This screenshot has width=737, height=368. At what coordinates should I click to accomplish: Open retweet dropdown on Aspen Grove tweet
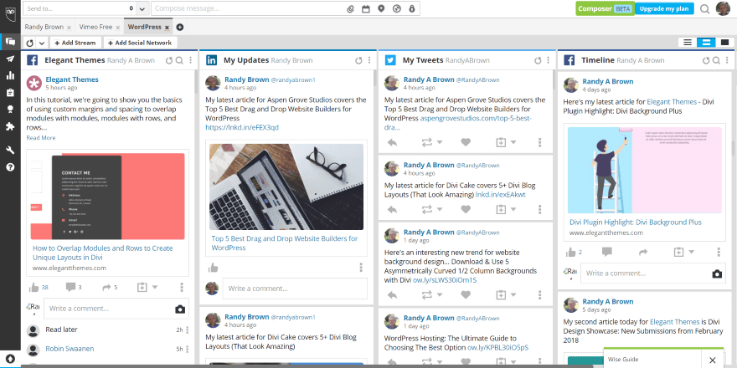[x=440, y=142]
